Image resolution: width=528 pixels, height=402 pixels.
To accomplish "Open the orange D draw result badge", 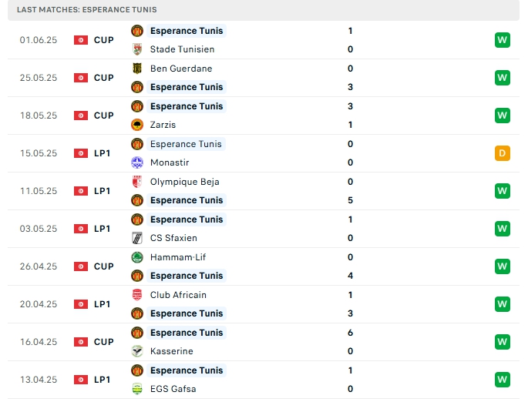I will pyautogui.click(x=503, y=153).
